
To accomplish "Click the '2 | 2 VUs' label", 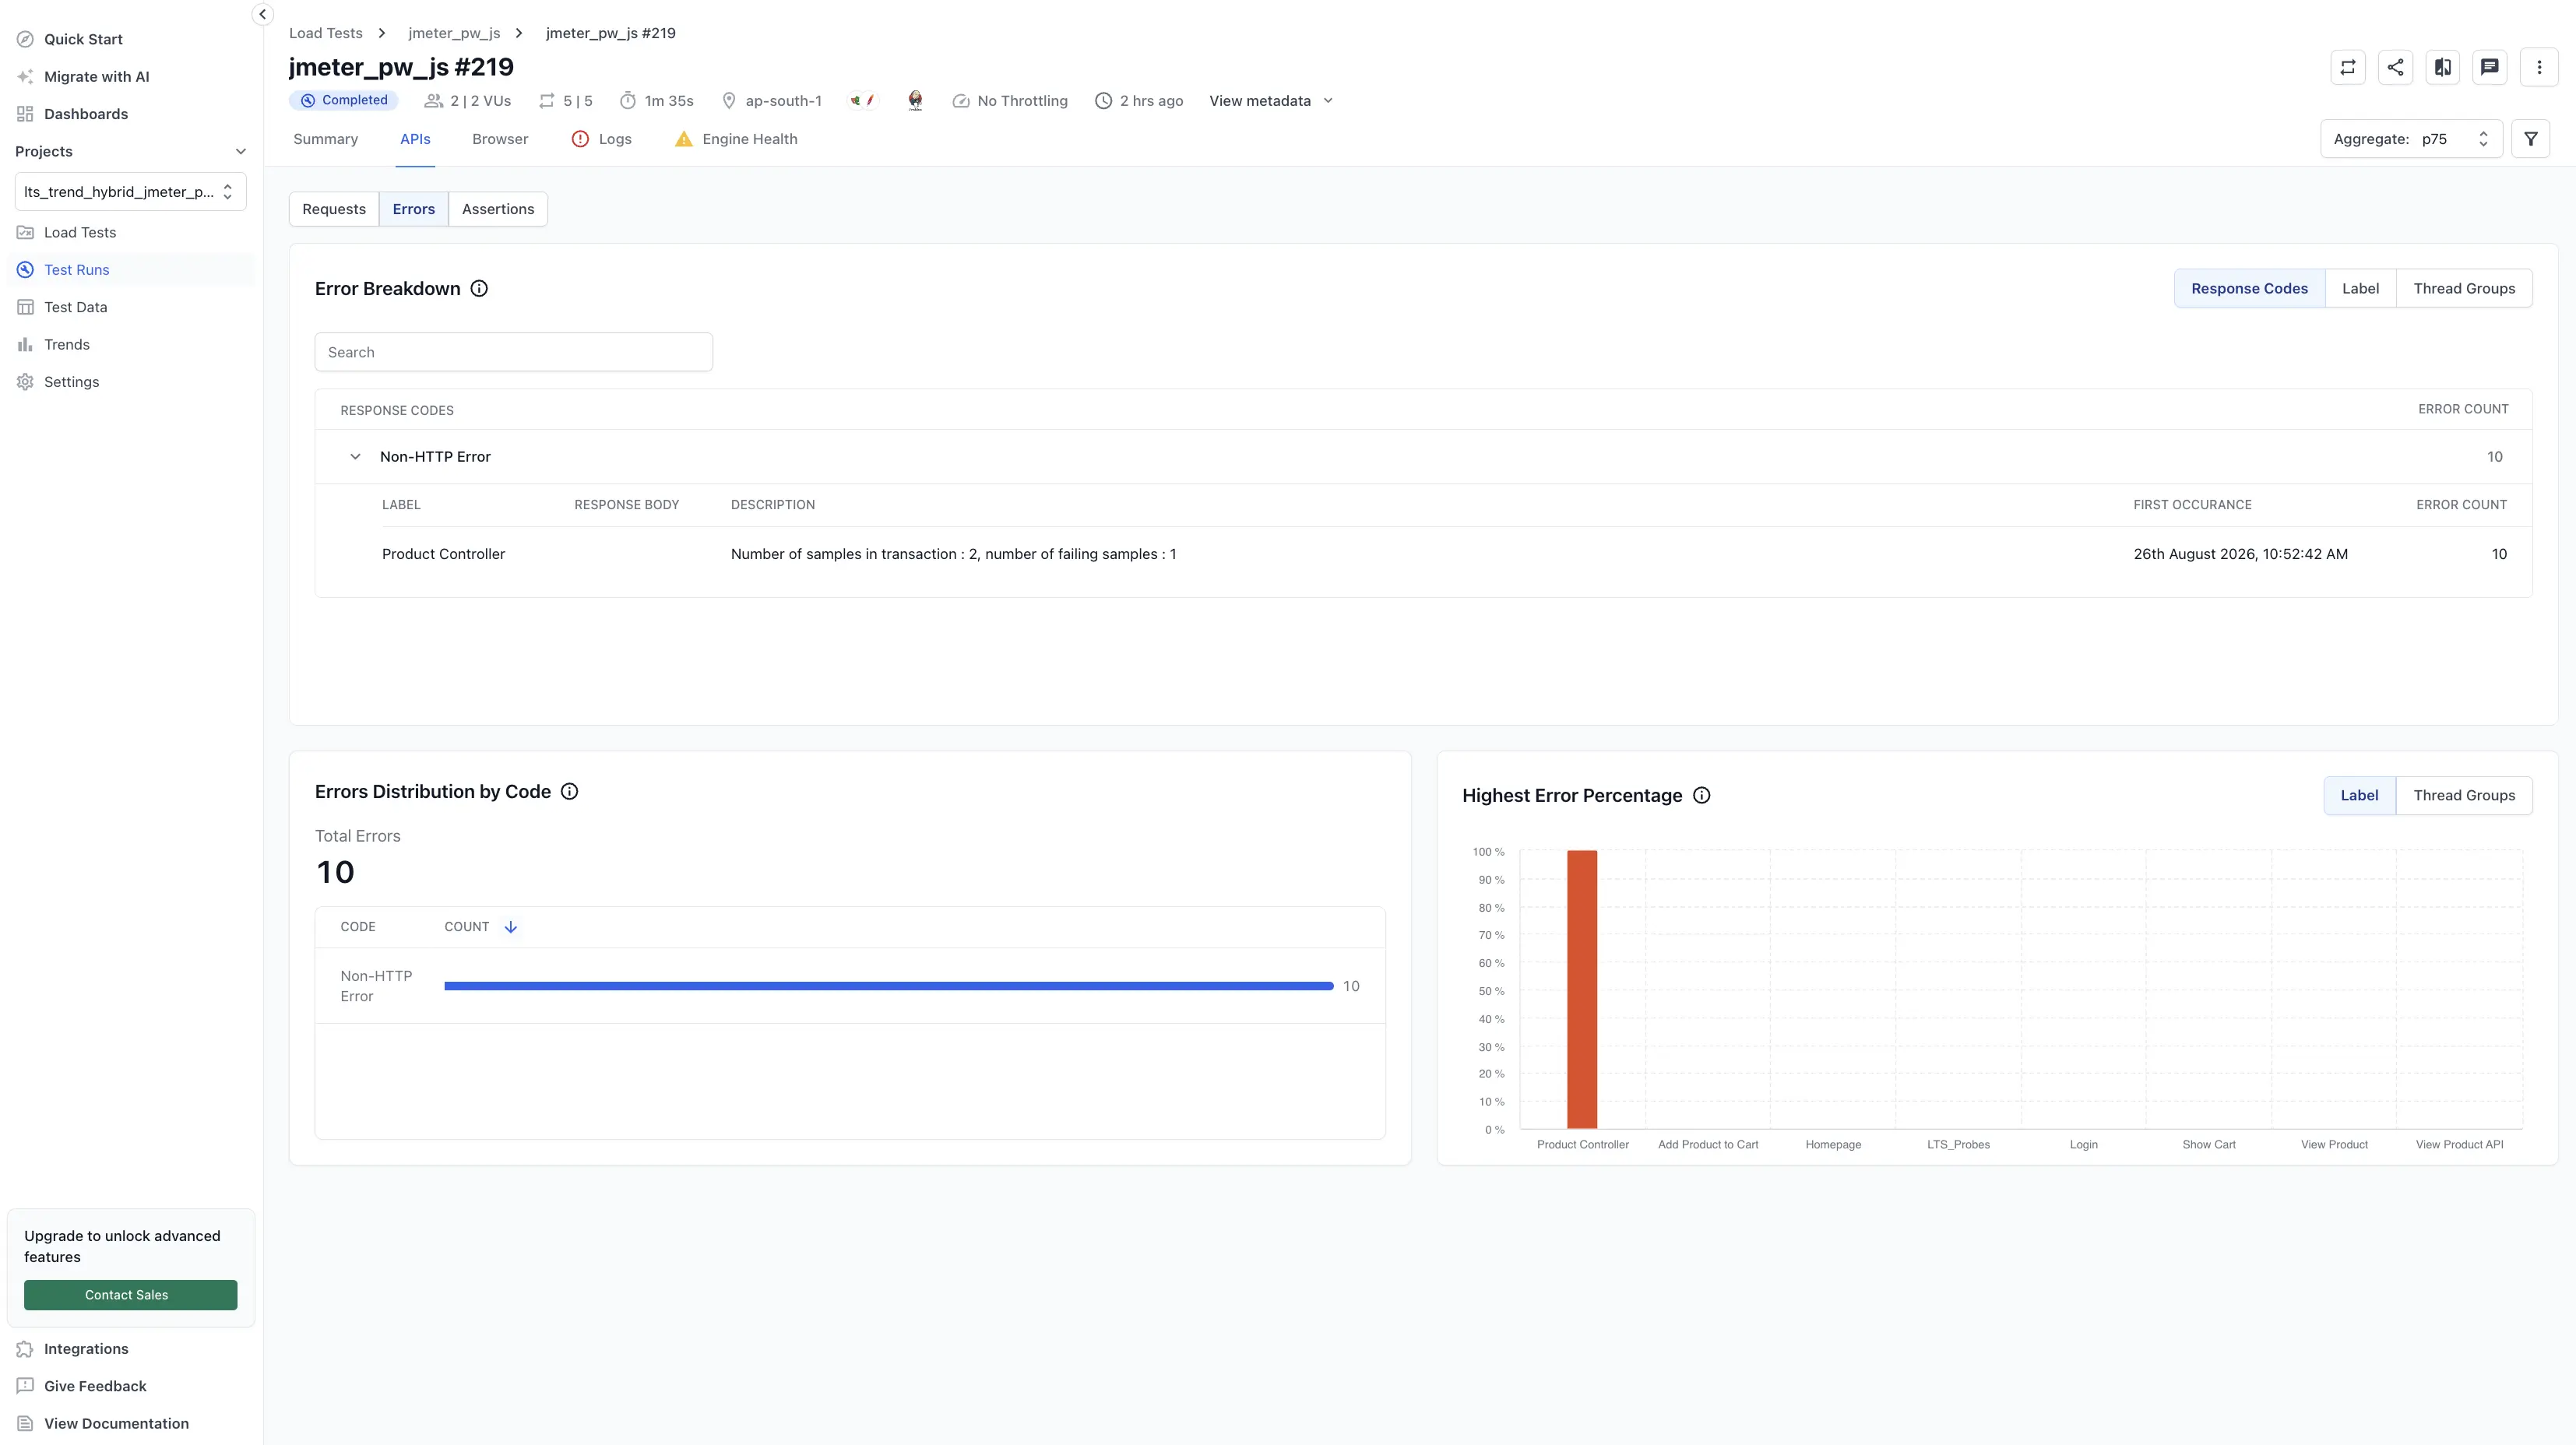I will tap(480, 101).
